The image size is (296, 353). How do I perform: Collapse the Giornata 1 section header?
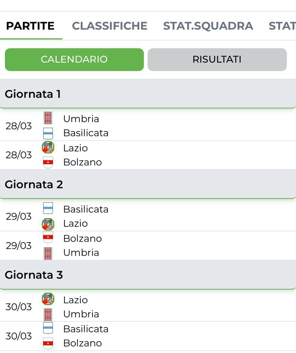[148, 94]
